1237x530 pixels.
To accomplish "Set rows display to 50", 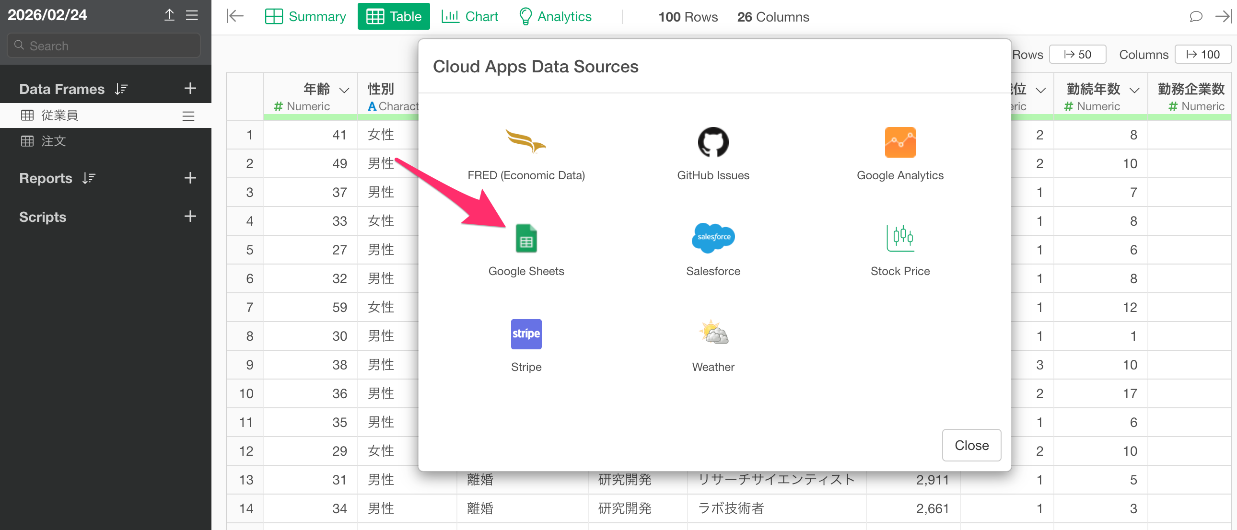I will tap(1077, 54).
